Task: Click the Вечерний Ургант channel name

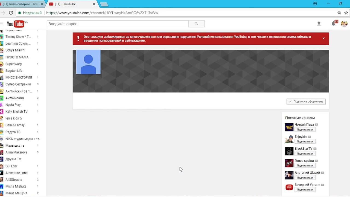Action: click(307, 185)
